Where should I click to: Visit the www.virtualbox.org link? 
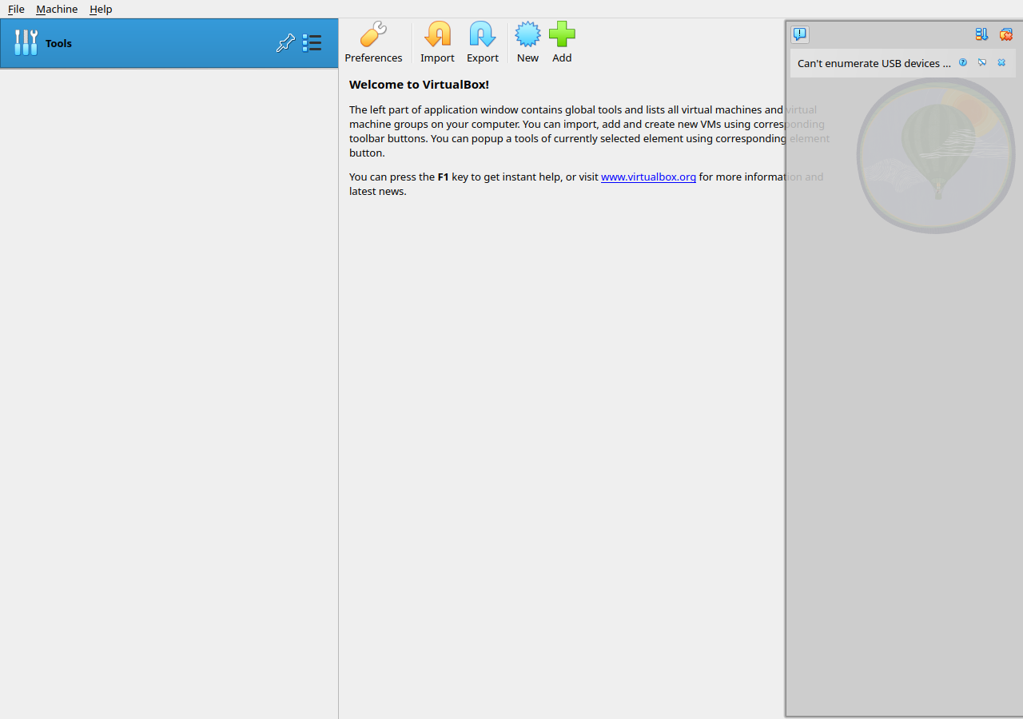pyautogui.click(x=648, y=177)
